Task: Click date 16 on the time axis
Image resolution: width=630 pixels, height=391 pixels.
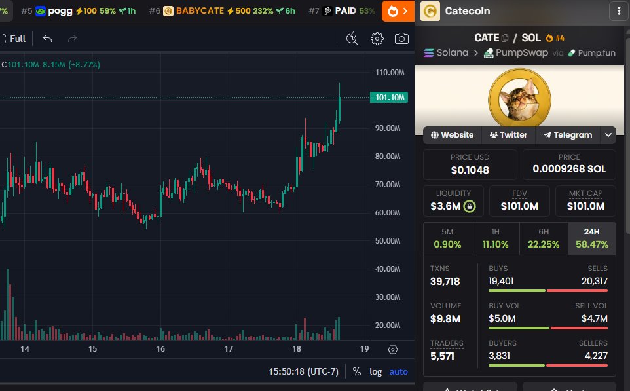Action: coord(160,349)
